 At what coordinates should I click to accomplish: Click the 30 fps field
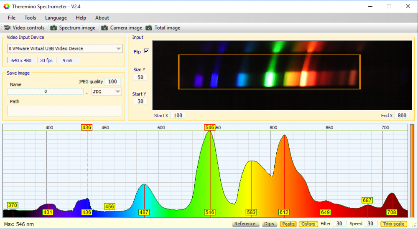(x=46, y=60)
